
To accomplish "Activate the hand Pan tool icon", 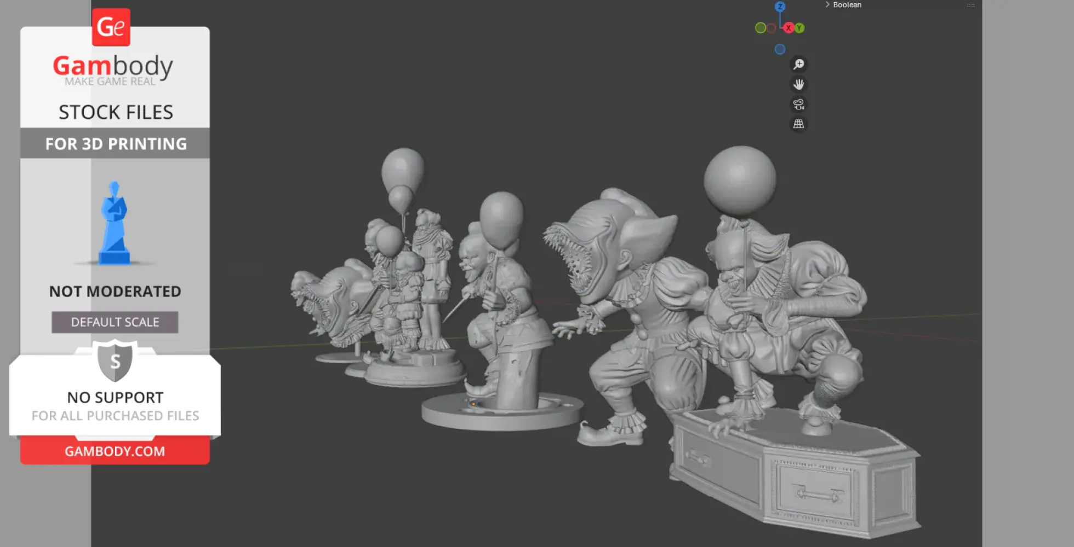I will 799,84.
